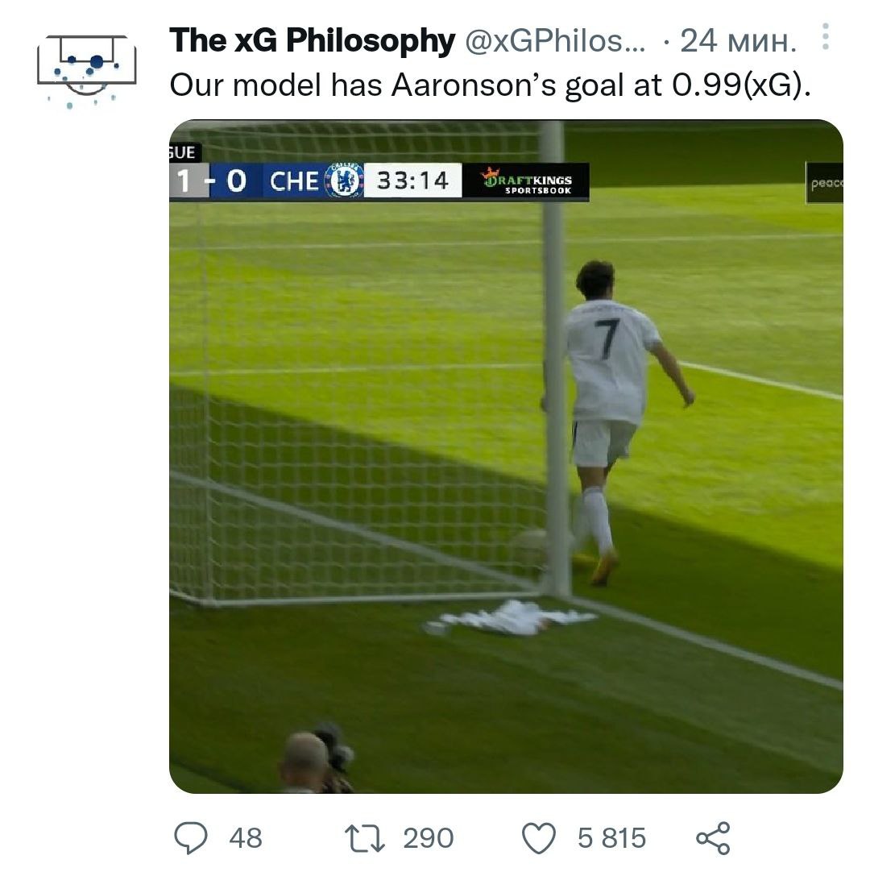Click the reply count 48

coord(246,838)
